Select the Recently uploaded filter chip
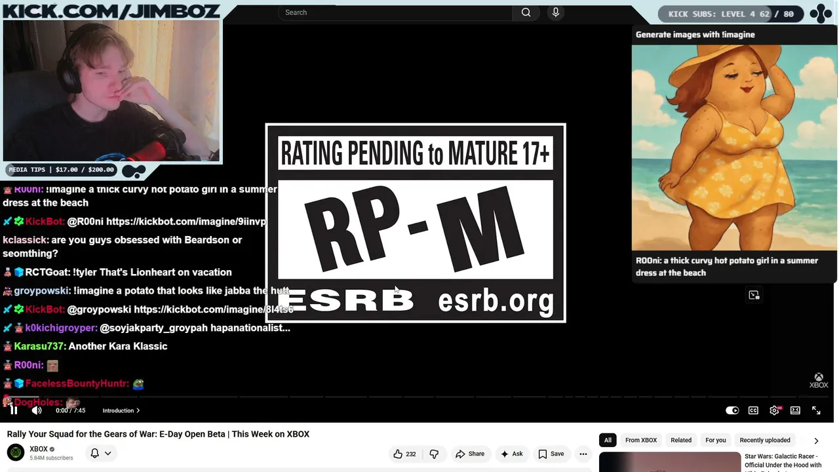The image size is (839, 472). pyautogui.click(x=765, y=441)
